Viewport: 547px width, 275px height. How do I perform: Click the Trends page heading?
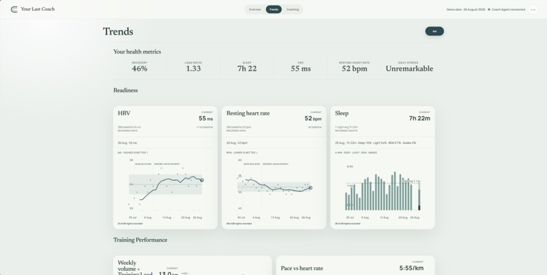pyautogui.click(x=118, y=31)
